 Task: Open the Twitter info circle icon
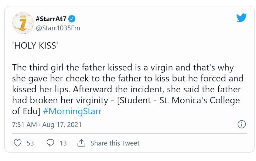(241, 125)
